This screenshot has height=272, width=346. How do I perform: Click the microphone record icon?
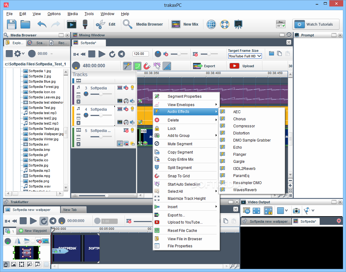(85, 24)
